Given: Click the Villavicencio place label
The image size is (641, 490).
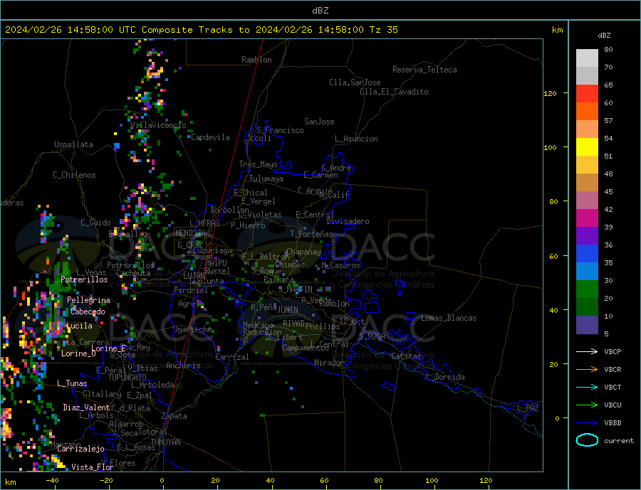Looking at the screenshot, I should [158, 125].
